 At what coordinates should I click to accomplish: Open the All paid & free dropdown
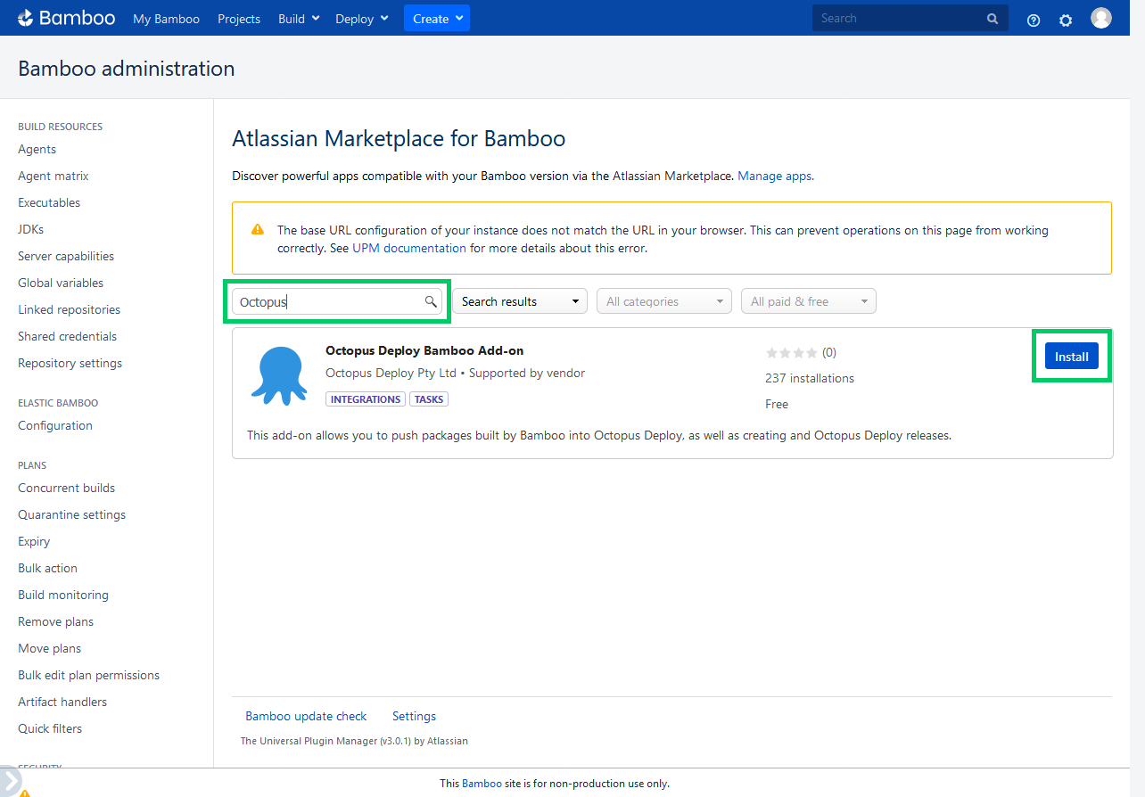[x=809, y=301]
